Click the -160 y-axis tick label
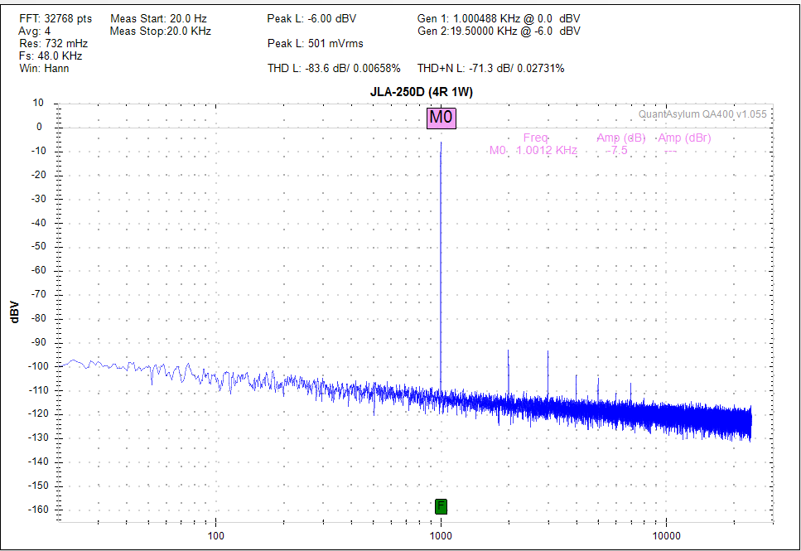 [x=38, y=510]
